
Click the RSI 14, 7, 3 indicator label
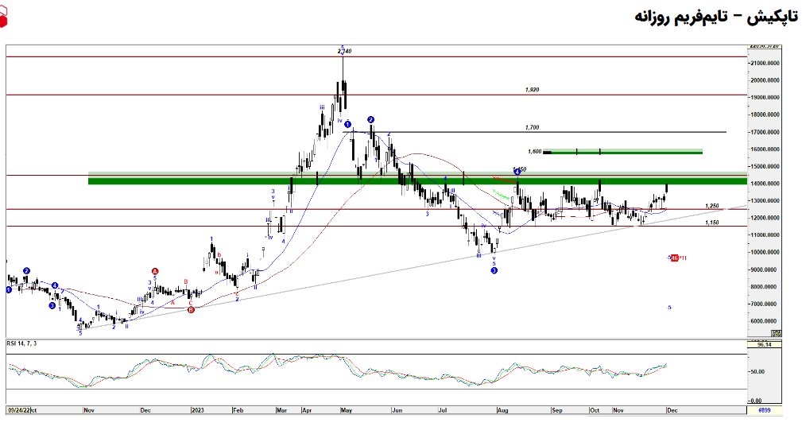(25, 343)
